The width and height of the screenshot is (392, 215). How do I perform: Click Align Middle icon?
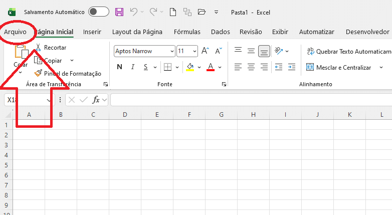(x=251, y=51)
